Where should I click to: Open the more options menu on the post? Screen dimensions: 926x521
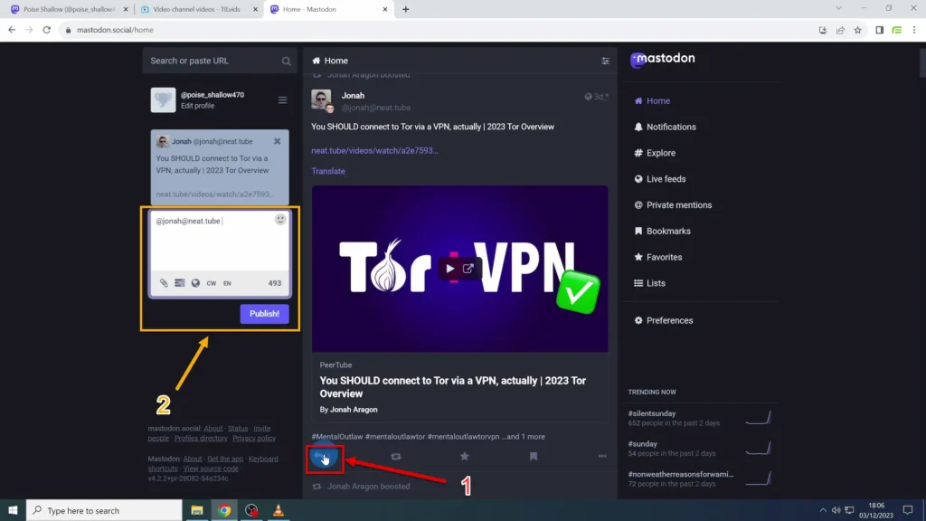pyautogui.click(x=601, y=456)
